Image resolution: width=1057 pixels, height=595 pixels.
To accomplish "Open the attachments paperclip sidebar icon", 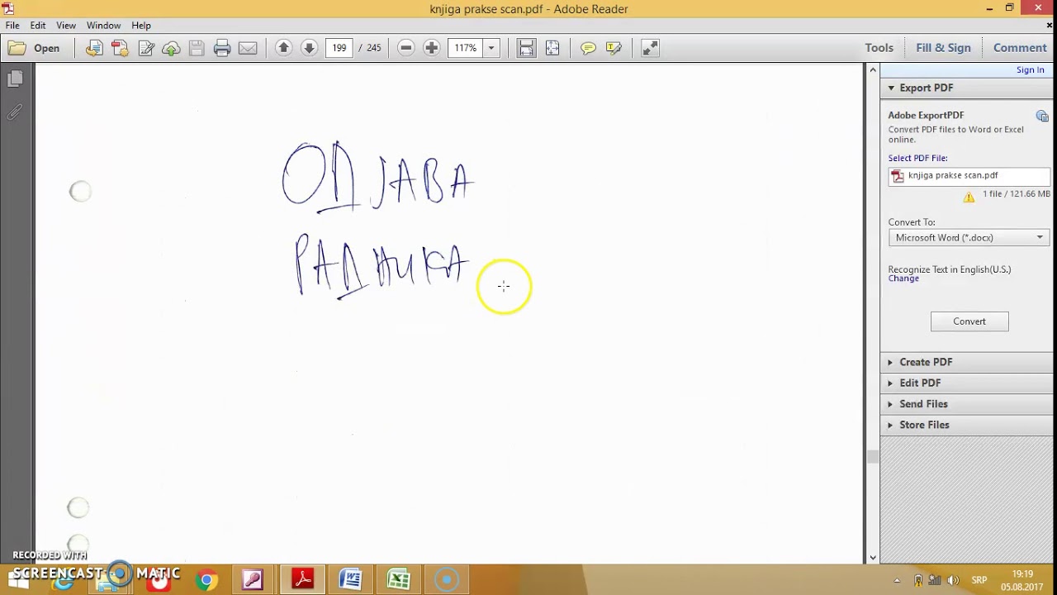I will [x=15, y=112].
